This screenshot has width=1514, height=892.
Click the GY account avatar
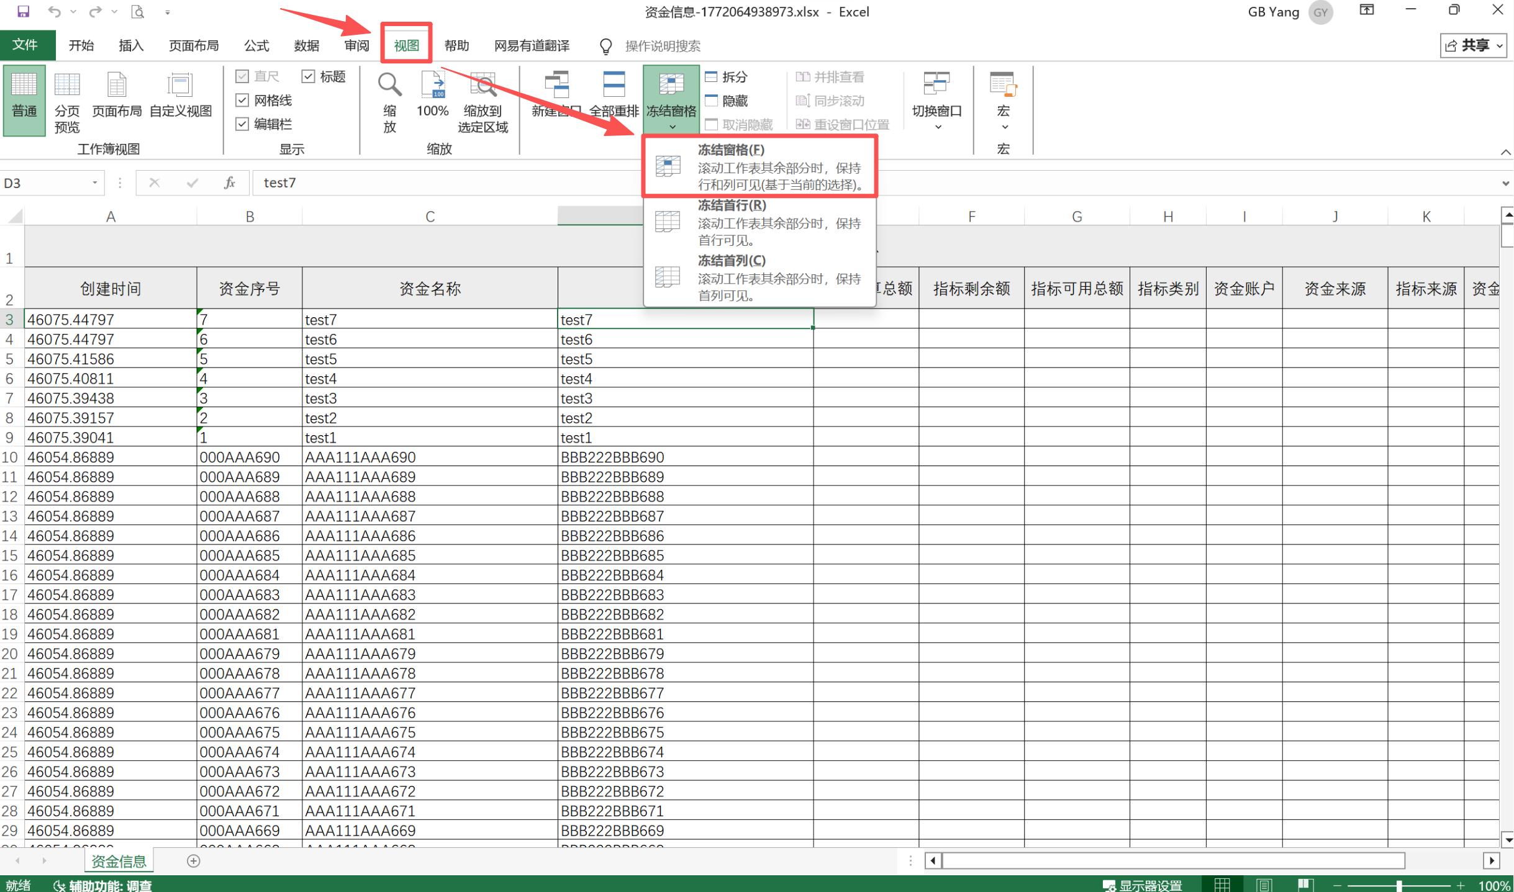tap(1320, 12)
